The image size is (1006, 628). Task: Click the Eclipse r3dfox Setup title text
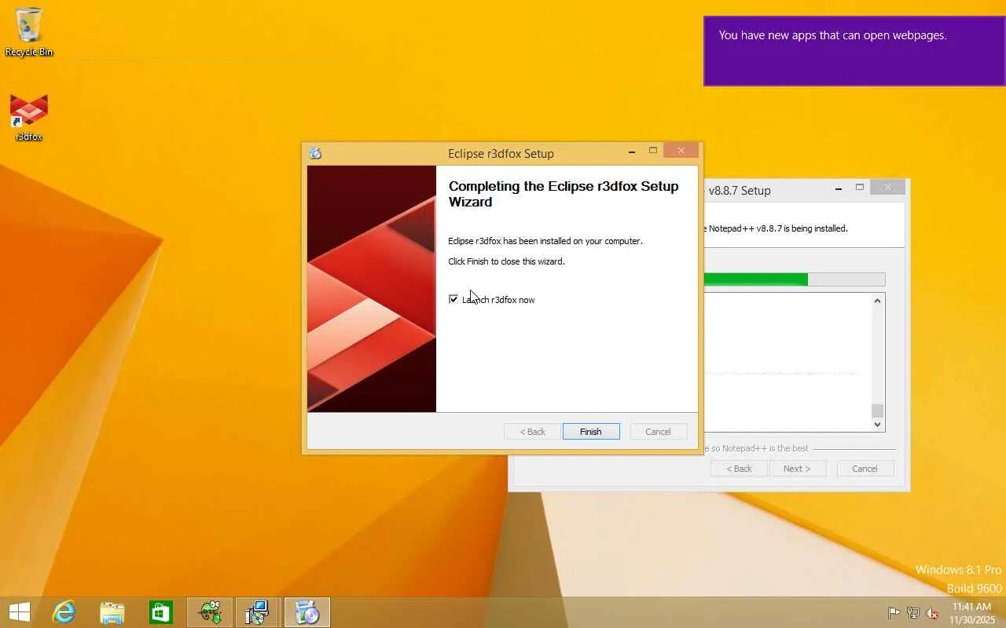(501, 154)
